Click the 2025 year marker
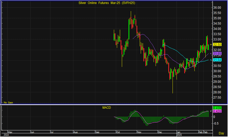 pyautogui.click(x=179, y=135)
